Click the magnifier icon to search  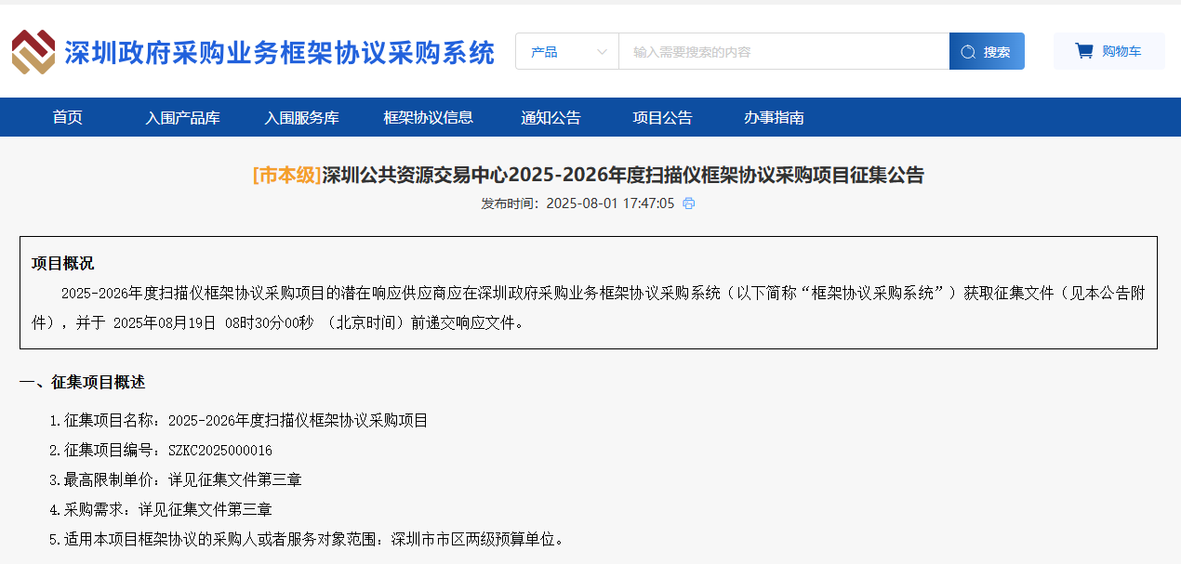coord(967,50)
